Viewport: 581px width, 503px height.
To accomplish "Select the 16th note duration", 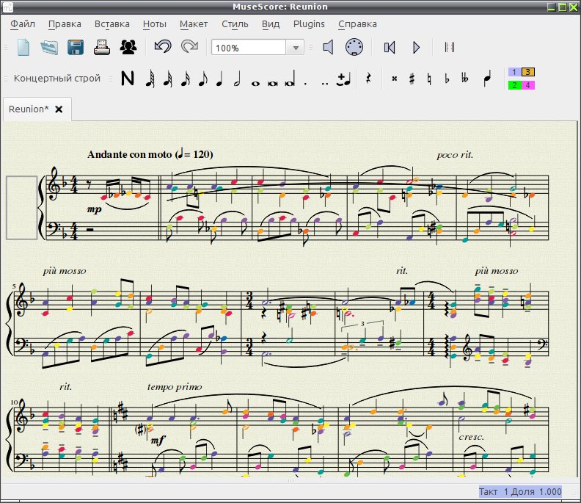I will [186, 79].
